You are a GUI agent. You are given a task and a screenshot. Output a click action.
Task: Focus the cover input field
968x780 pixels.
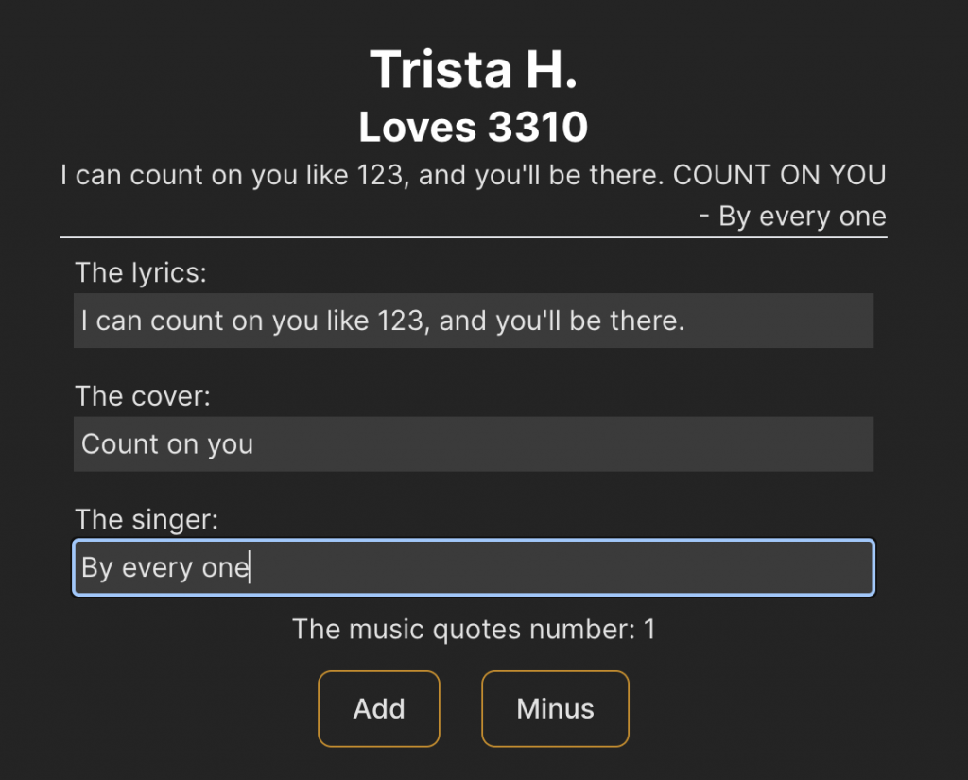474,444
